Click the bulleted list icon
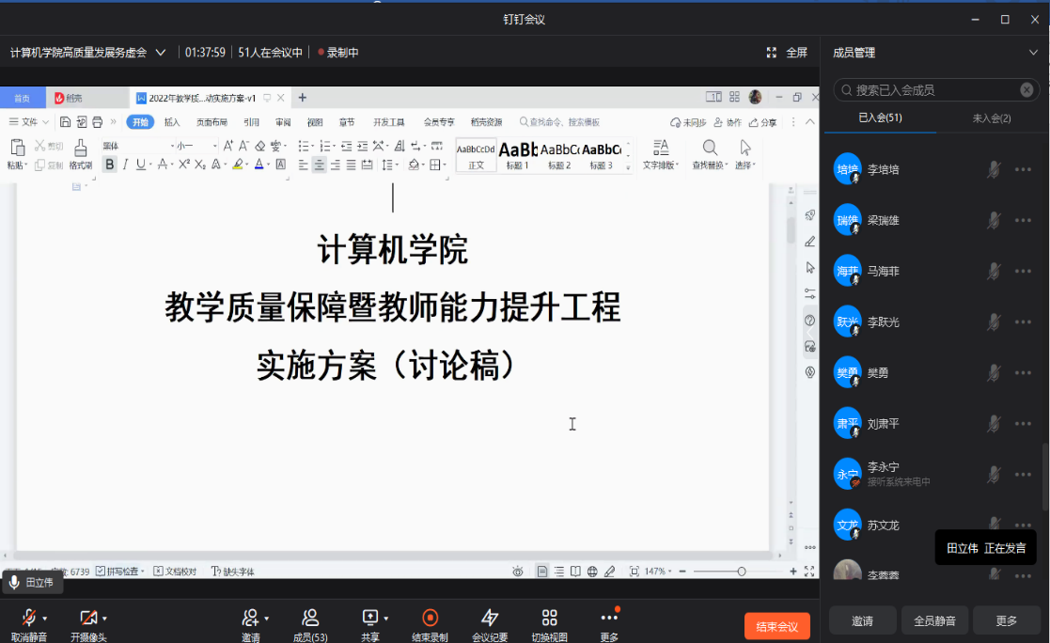The width and height of the screenshot is (1050, 643). (304, 146)
